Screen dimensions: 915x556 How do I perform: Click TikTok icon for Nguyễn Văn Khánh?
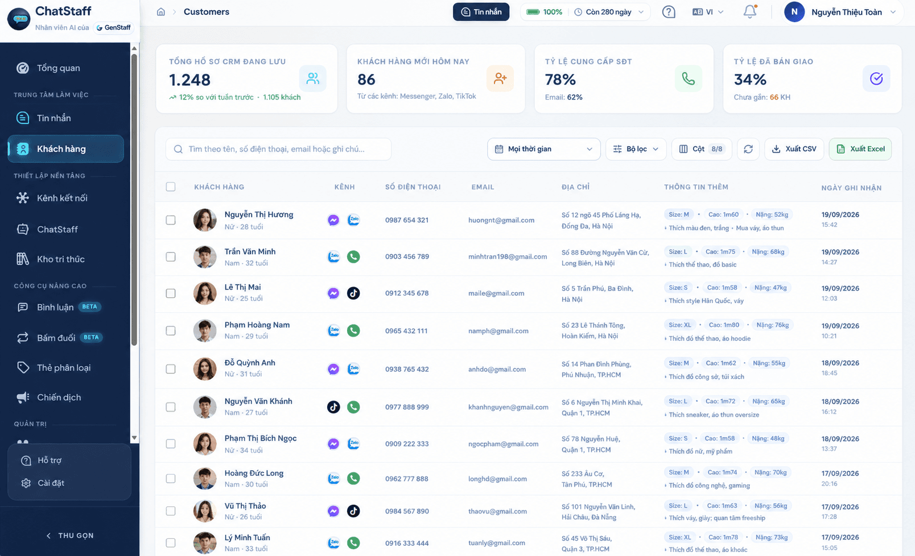(333, 407)
